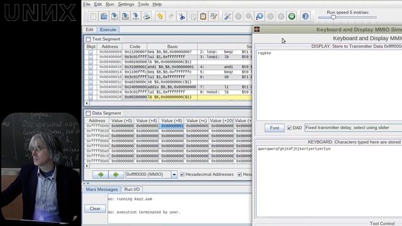Create a new file with the New icon
Image resolution: width=402 pixels, height=226 pixels.
[93, 16]
